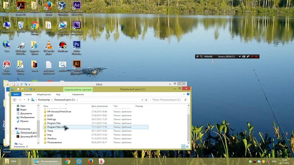Open Yandex browser from the taskbar
The width and height of the screenshot is (294, 165).
point(102,161)
